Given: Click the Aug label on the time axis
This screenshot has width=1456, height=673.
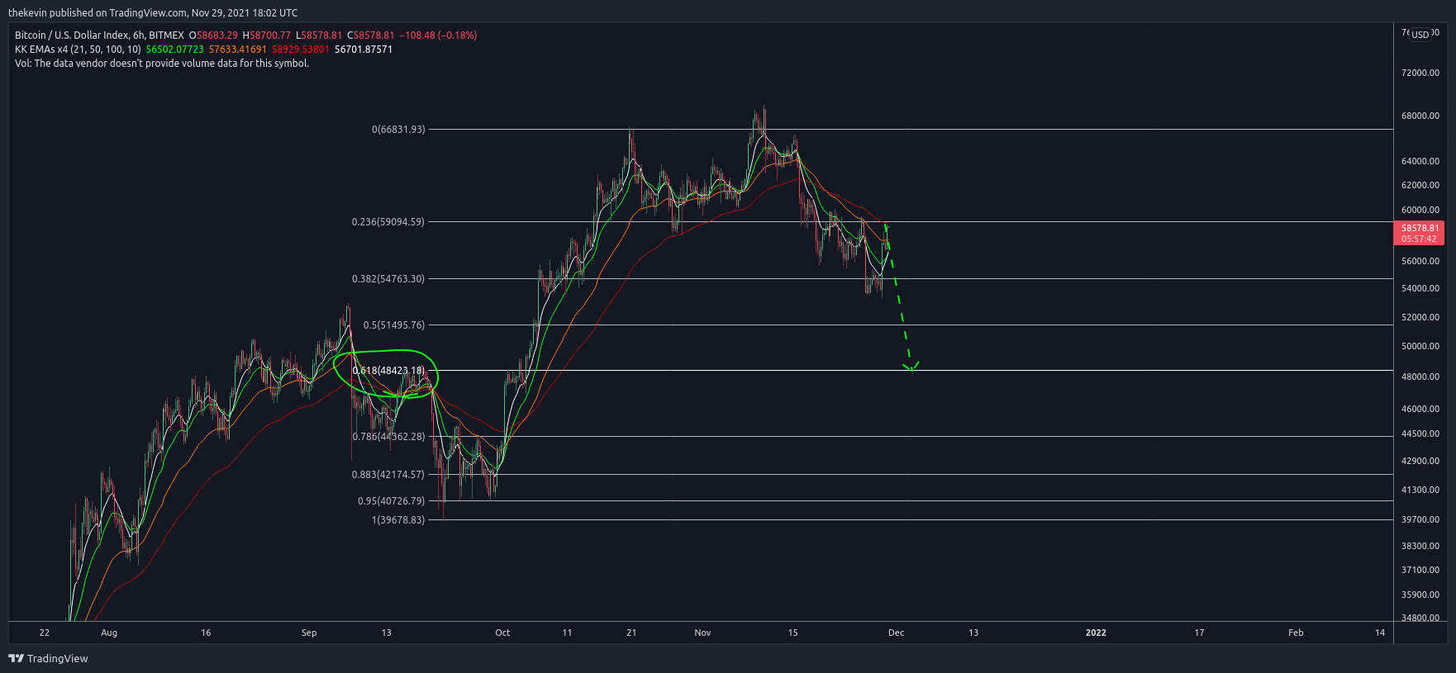Looking at the screenshot, I should pyautogui.click(x=109, y=633).
